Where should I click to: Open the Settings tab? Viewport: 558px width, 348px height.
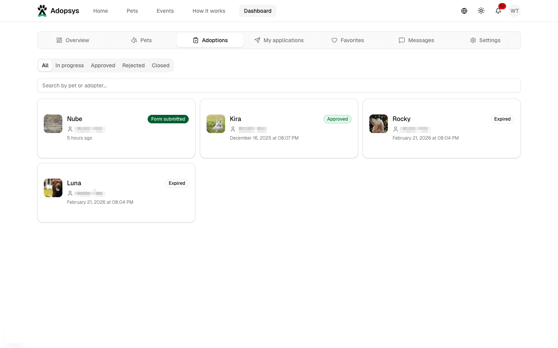coord(485,40)
